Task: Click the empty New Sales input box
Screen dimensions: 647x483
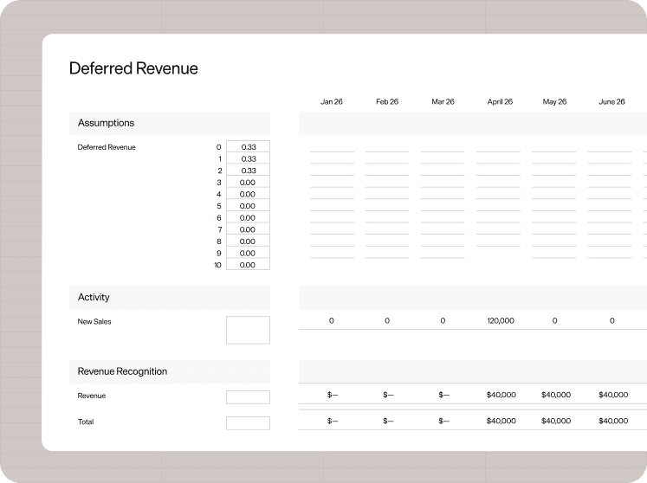Action: [x=248, y=330]
